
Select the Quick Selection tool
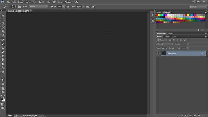(x=3, y=27)
